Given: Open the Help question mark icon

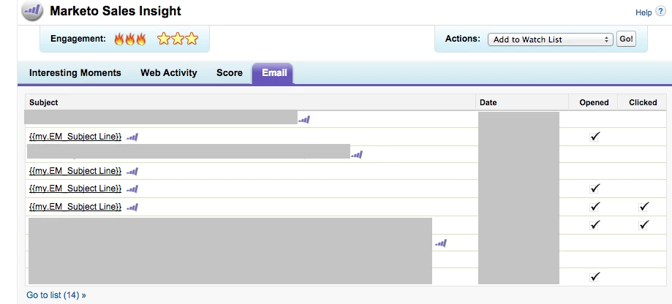Looking at the screenshot, I should [660, 12].
